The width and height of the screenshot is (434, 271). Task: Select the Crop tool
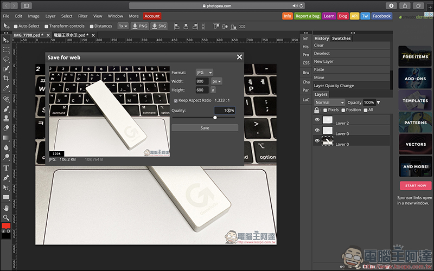point(6,79)
